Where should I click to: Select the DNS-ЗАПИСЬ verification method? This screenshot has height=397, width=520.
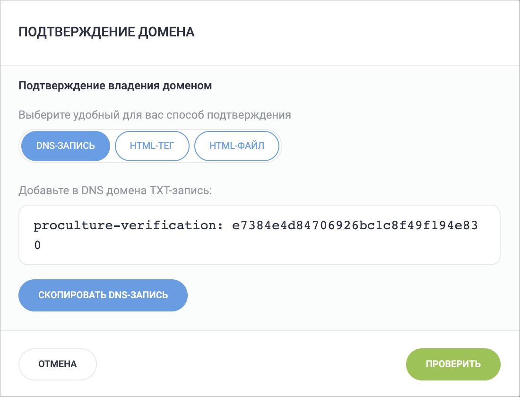click(x=65, y=146)
